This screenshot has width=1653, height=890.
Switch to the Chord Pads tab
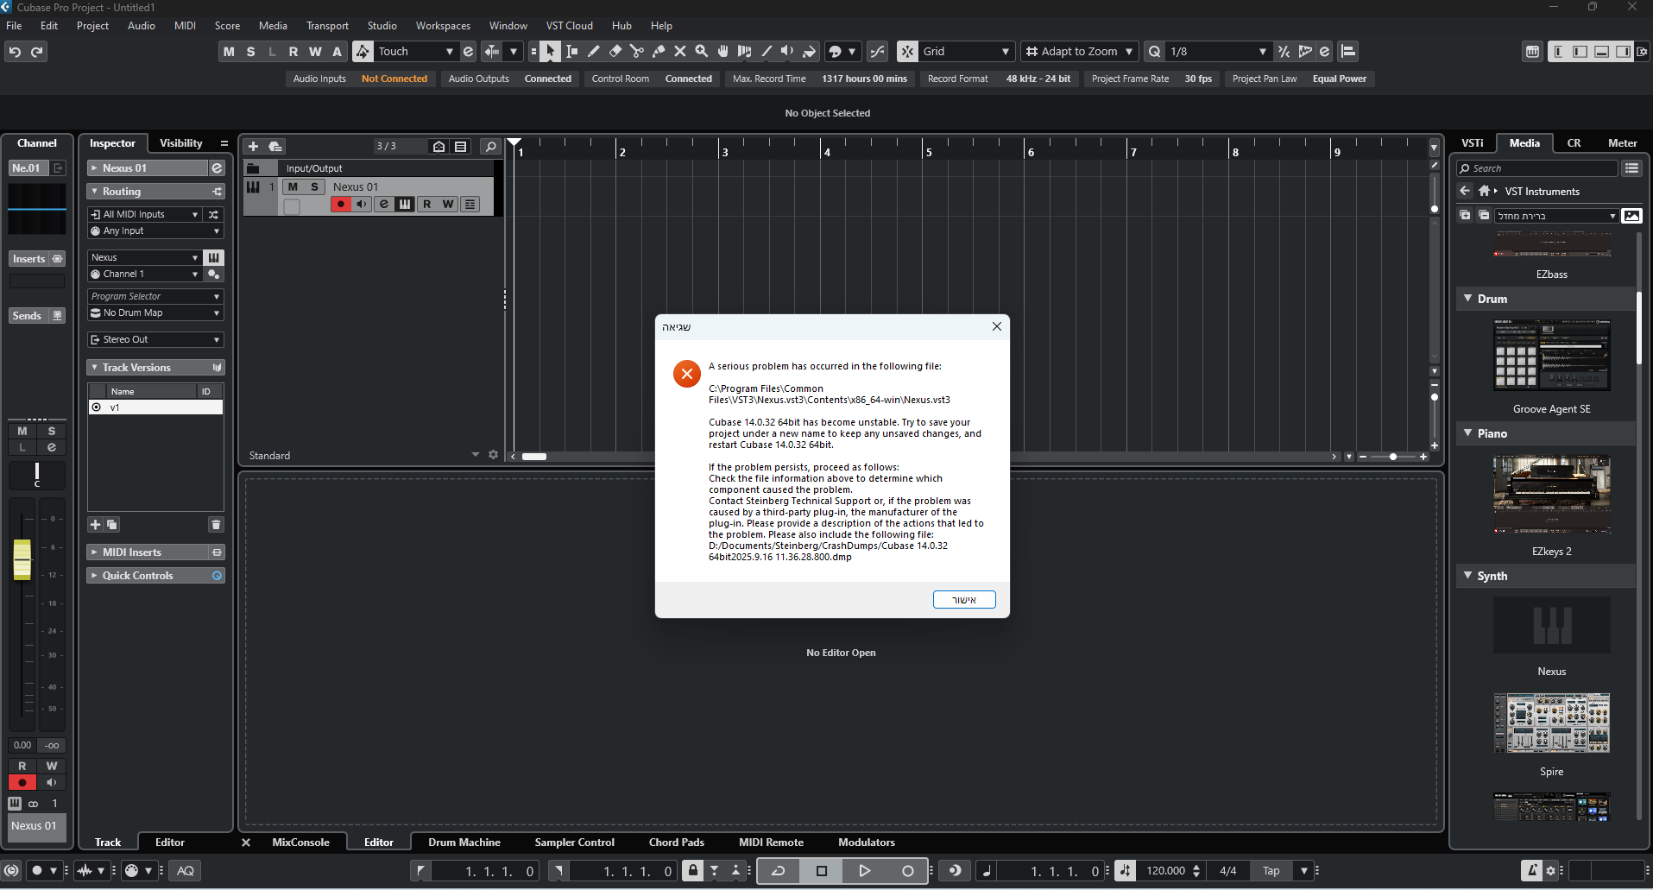pyautogui.click(x=676, y=843)
